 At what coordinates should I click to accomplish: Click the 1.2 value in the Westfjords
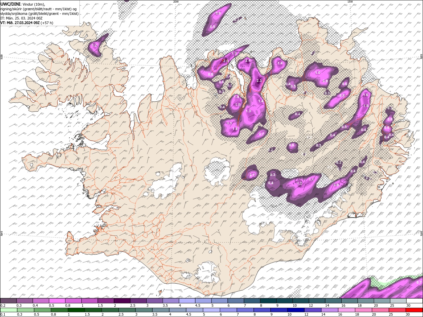(x=94, y=45)
